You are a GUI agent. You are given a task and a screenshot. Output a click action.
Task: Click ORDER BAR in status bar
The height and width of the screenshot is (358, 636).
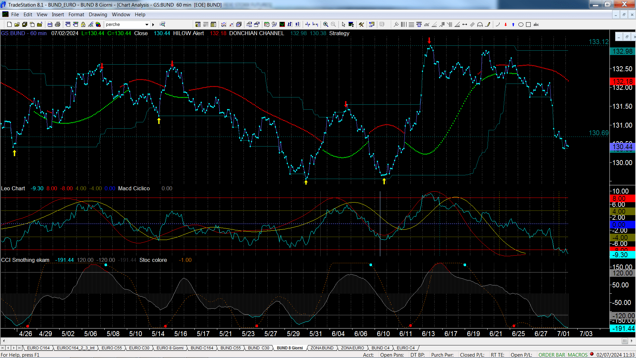552,355
